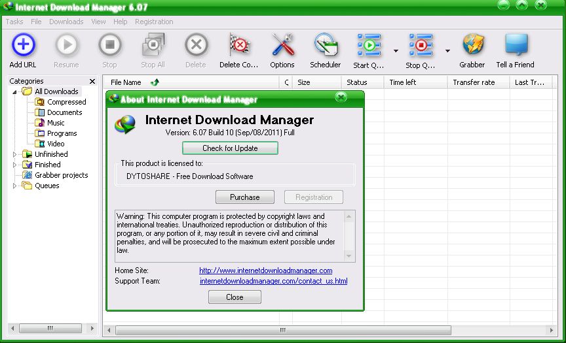The image size is (566, 343).
Task: Open the View menu
Action: tap(98, 22)
